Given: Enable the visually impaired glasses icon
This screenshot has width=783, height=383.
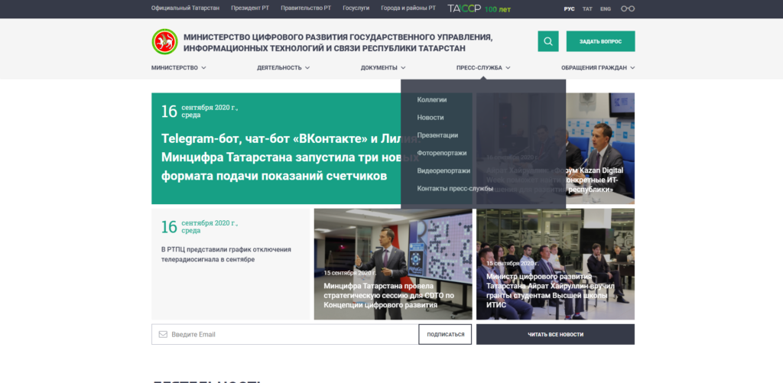Looking at the screenshot, I should point(628,9).
